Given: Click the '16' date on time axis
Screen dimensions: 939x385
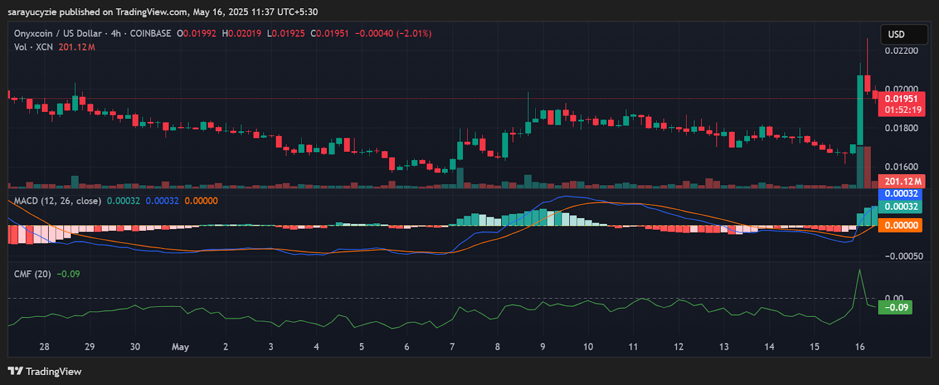Looking at the screenshot, I should coord(860,347).
